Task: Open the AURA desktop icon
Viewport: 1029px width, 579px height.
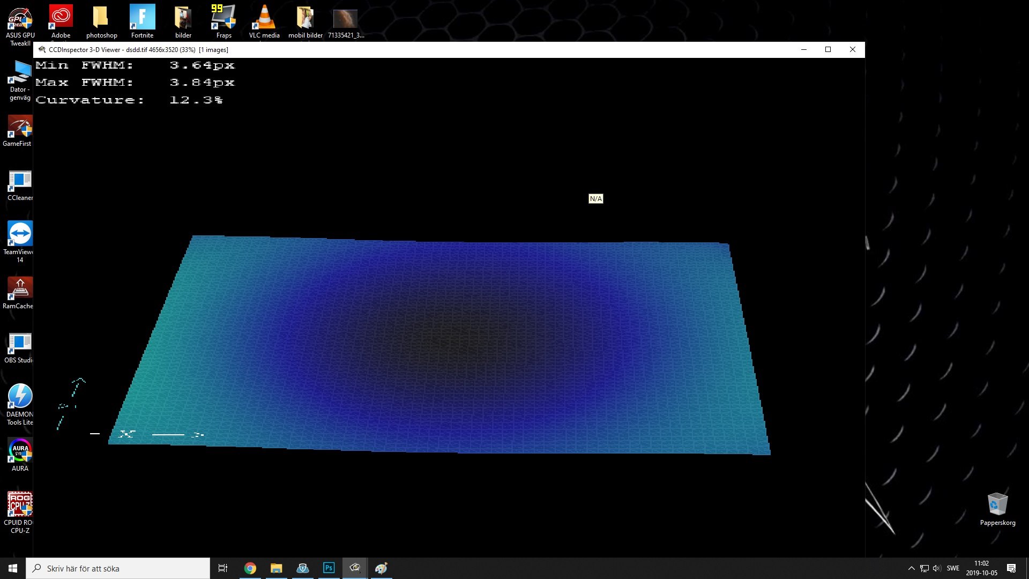Action: click(x=20, y=452)
